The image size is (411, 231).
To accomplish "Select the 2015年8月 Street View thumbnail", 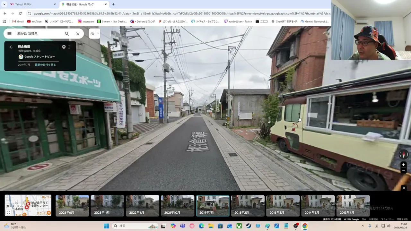I will [x=283, y=206].
